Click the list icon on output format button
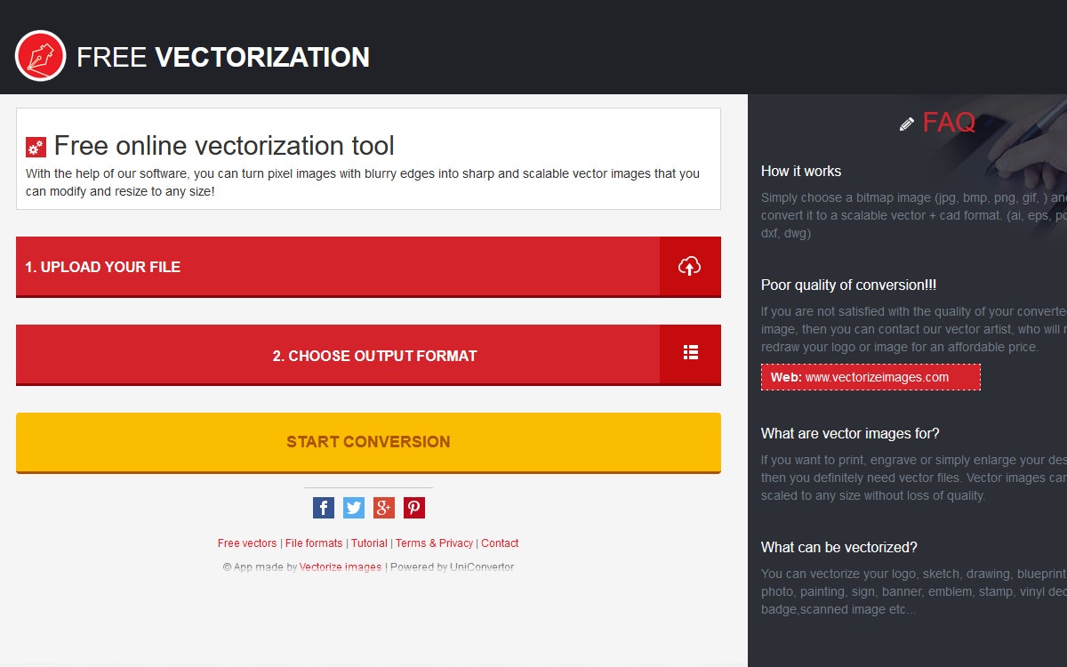The width and height of the screenshot is (1067, 667). click(x=690, y=351)
